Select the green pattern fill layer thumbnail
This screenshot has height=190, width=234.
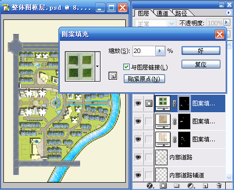pyautogui.click(x=163, y=104)
